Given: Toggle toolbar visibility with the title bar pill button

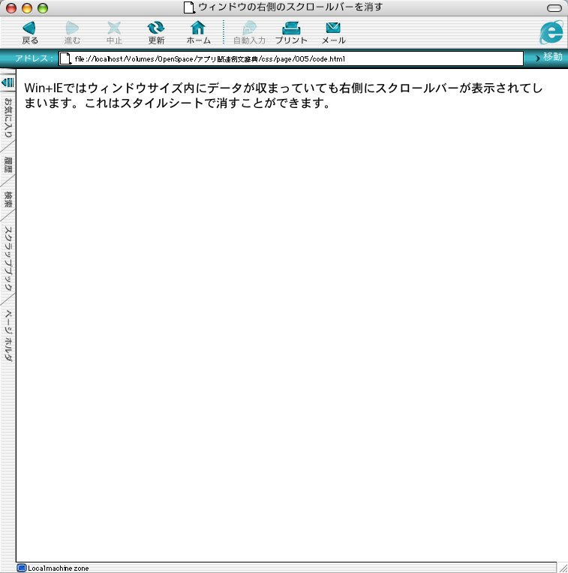Looking at the screenshot, I should coord(554,7).
